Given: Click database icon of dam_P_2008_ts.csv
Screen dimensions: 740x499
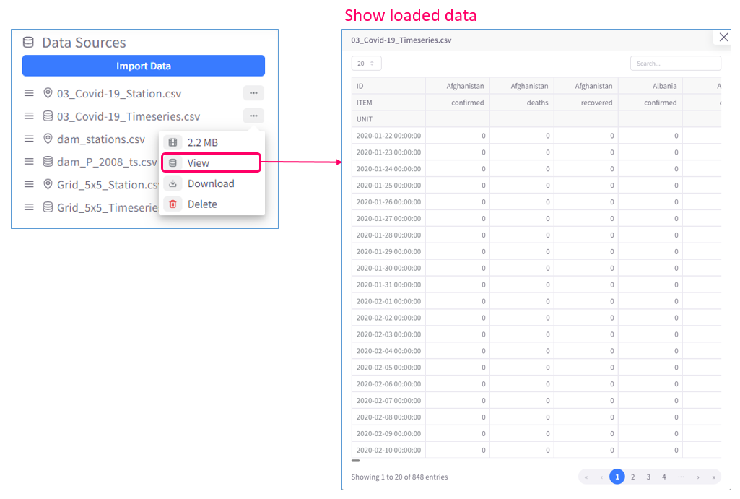Looking at the screenshot, I should point(48,162).
